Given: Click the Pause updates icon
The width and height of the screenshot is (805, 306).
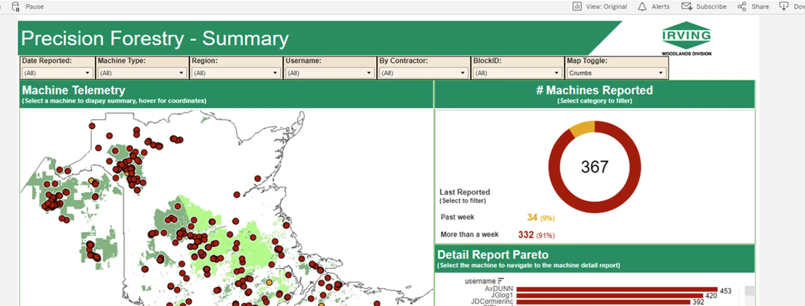Looking at the screenshot, I should click(x=16, y=6).
